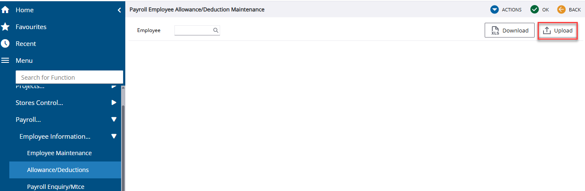
Task: Click the Upload button
Action: [x=557, y=30]
